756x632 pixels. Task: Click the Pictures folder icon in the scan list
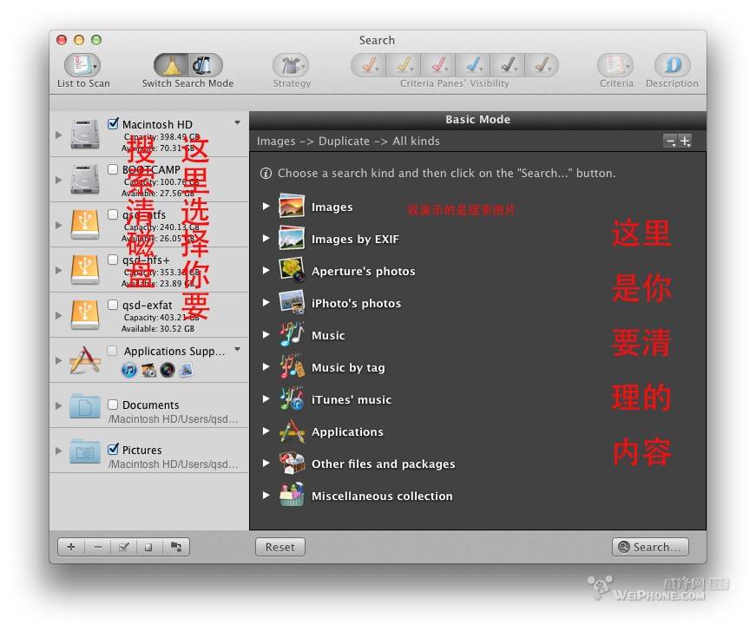(x=85, y=451)
